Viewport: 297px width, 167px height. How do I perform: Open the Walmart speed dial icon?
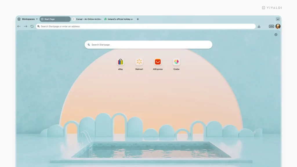point(139,62)
